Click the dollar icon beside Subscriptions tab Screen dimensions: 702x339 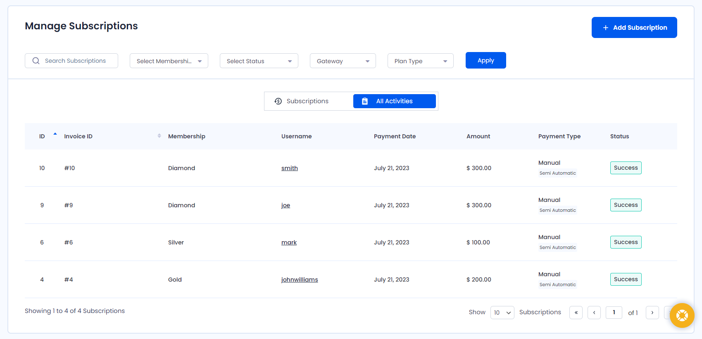coord(278,101)
